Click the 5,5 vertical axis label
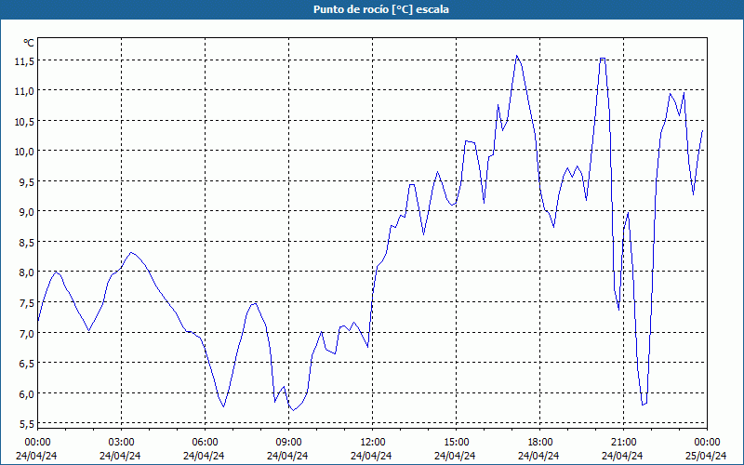Viewport: 744px width, 465px height. (26, 424)
